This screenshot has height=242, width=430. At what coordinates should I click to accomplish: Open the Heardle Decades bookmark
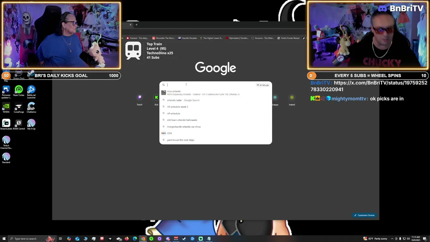pyautogui.click(x=188, y=38)
